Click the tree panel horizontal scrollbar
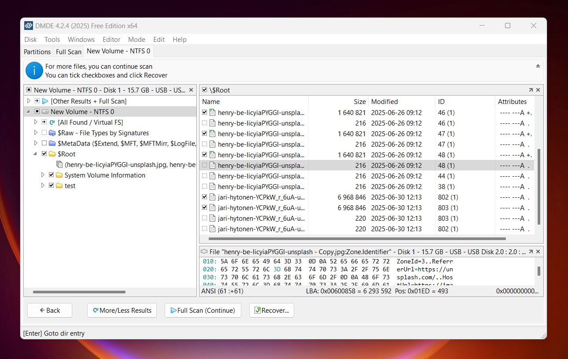Image resolution: width=568 pixels, height=359 pixels. pos(79,292)
